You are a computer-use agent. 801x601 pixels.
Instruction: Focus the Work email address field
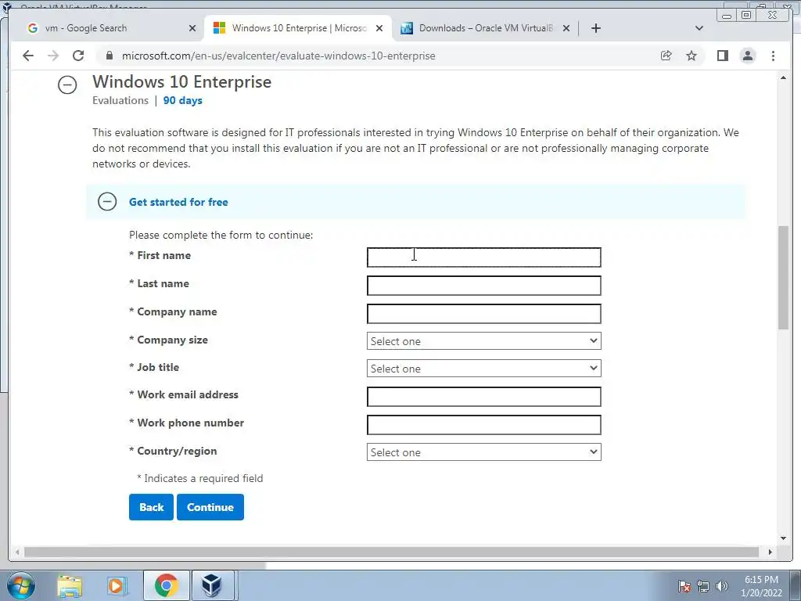click(x=483, y=397)
